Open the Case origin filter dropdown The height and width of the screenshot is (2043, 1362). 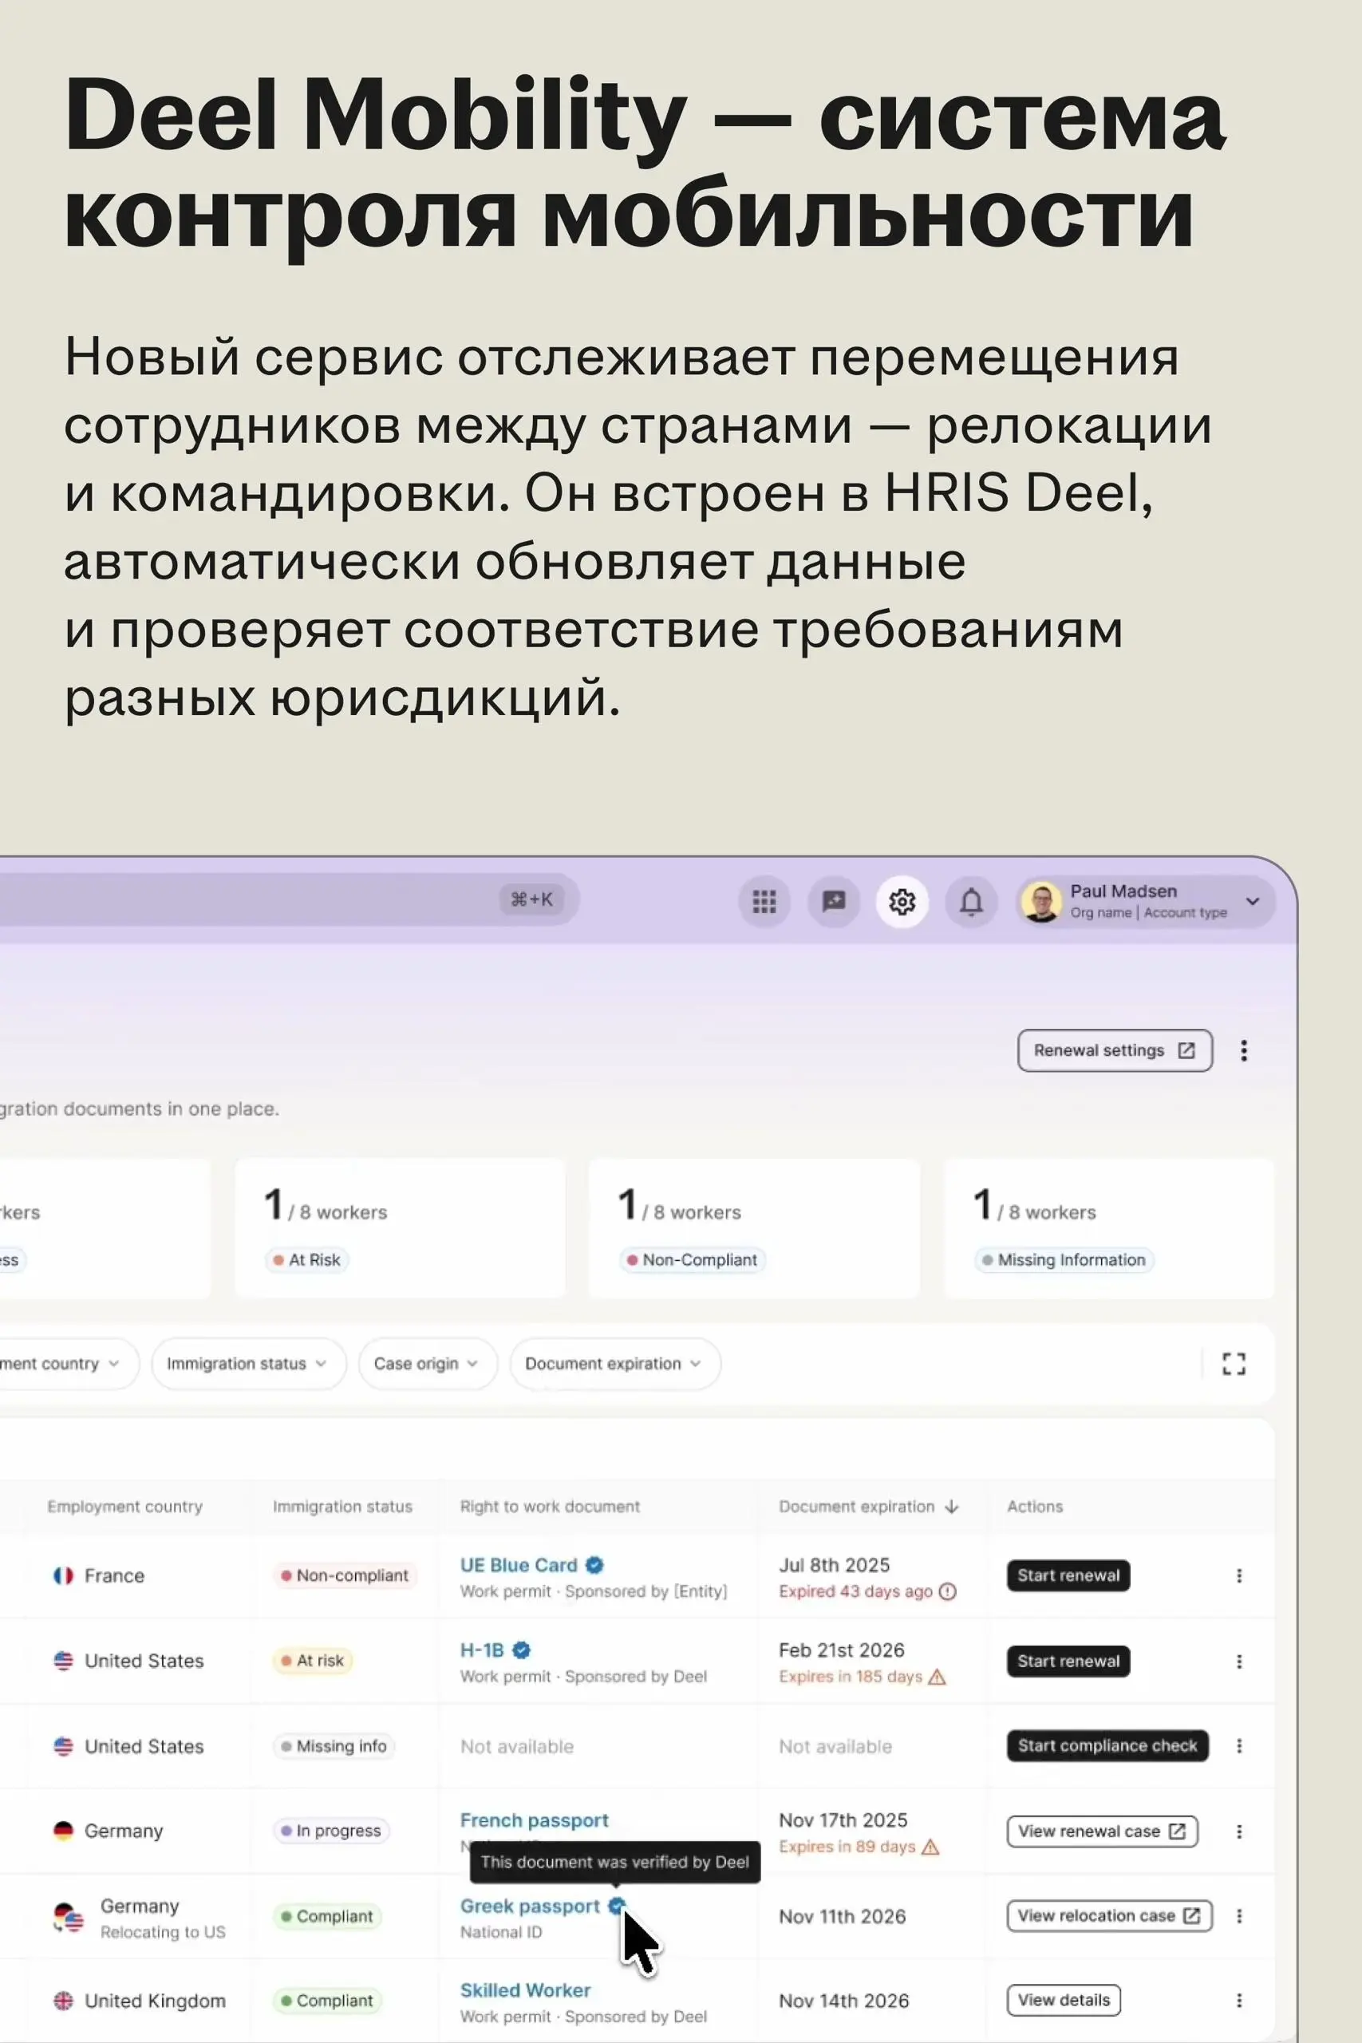pyautogui.click(x=427, y=1364)
